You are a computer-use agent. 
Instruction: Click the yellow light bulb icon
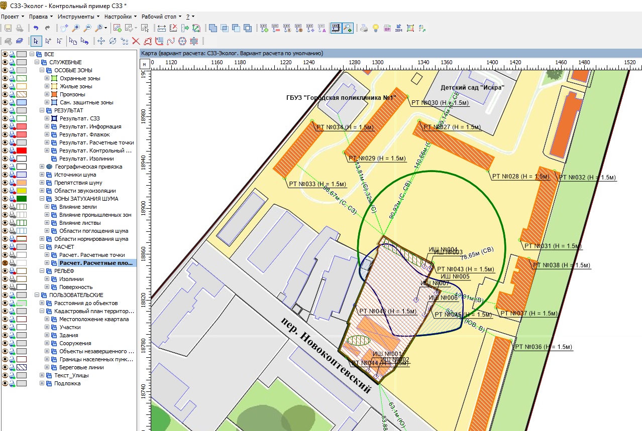(375, 28)
